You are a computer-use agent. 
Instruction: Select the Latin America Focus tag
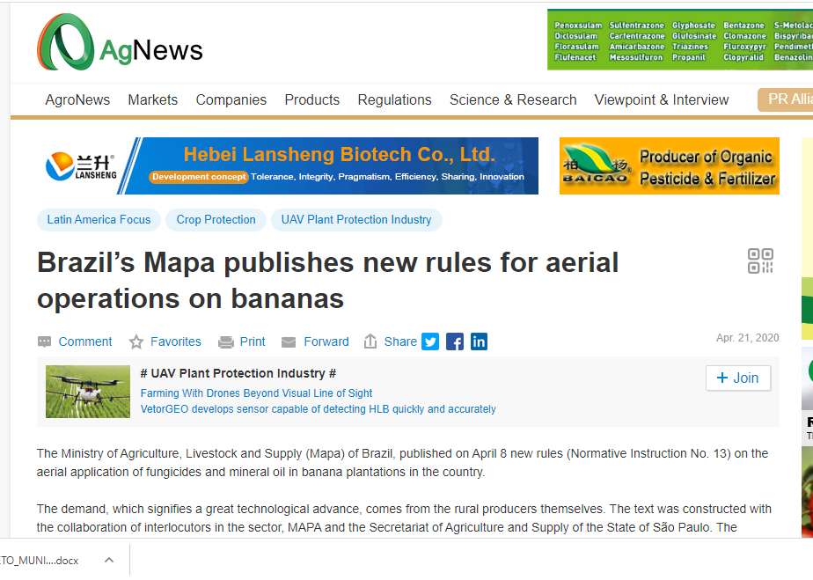99,219
